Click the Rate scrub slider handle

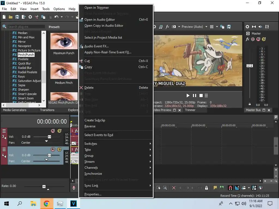coord(44,186)
